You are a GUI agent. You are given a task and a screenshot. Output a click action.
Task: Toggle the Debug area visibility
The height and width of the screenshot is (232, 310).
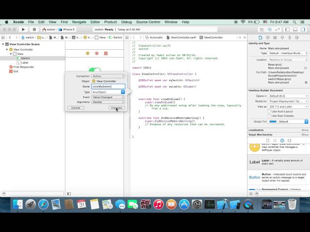click(x=295, y=29)
